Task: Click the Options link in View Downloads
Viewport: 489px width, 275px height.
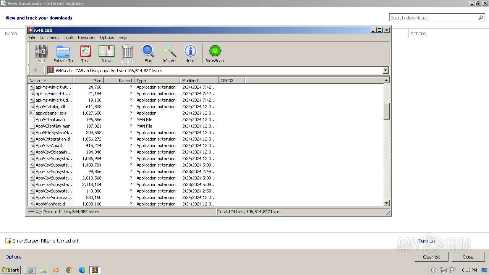Action: coord(13,257)
